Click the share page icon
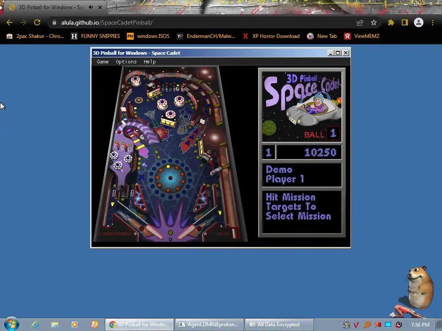The width and height of the screenshot is (442, 331). pos(360,22)
